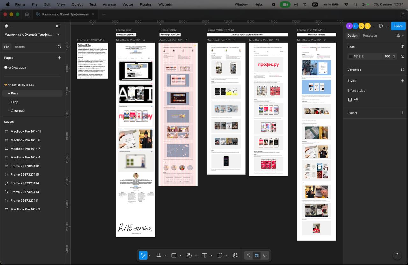
Task: Open the Егор page
Action: click(33, 102)
